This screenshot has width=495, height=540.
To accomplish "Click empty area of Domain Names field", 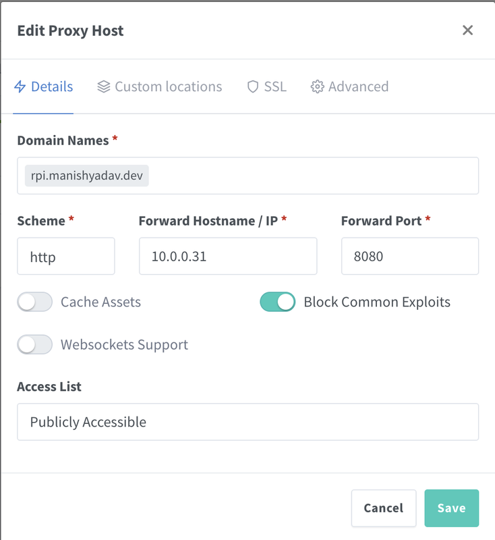I will point(313,175).
